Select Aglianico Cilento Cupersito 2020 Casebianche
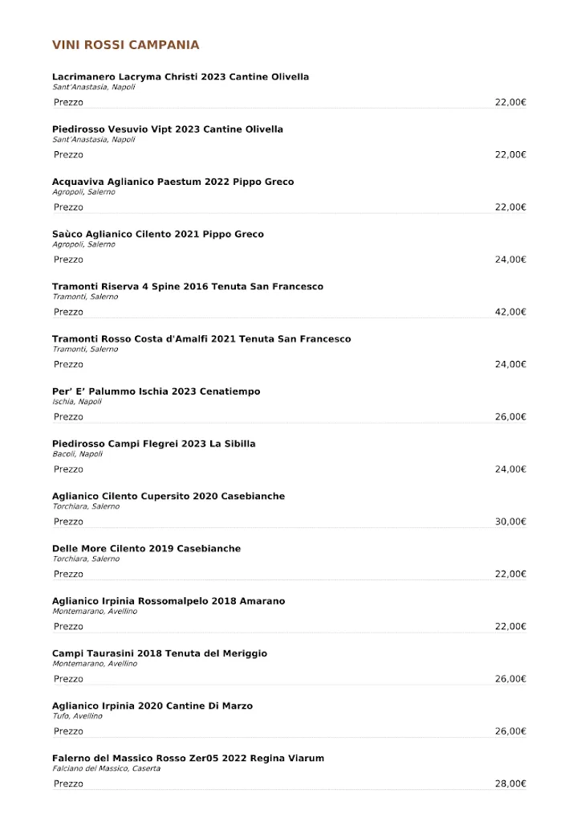Image resolution: width=581 pixels, height=823 pixels. coord(169,497)
